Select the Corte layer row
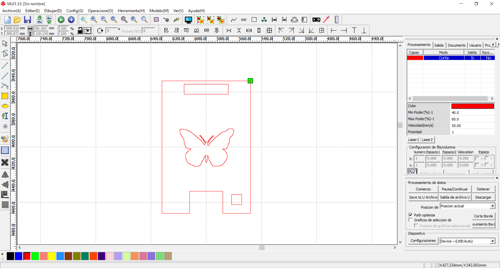 point(451,58)
